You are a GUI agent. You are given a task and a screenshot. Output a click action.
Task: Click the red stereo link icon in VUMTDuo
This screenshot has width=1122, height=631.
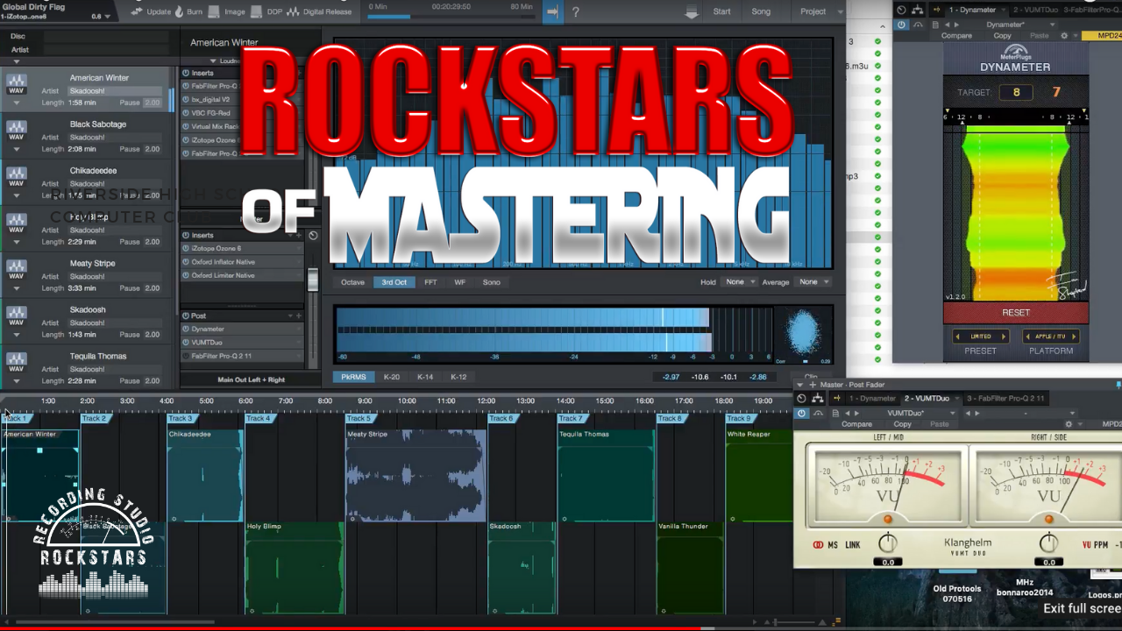[x=818, y=544]
